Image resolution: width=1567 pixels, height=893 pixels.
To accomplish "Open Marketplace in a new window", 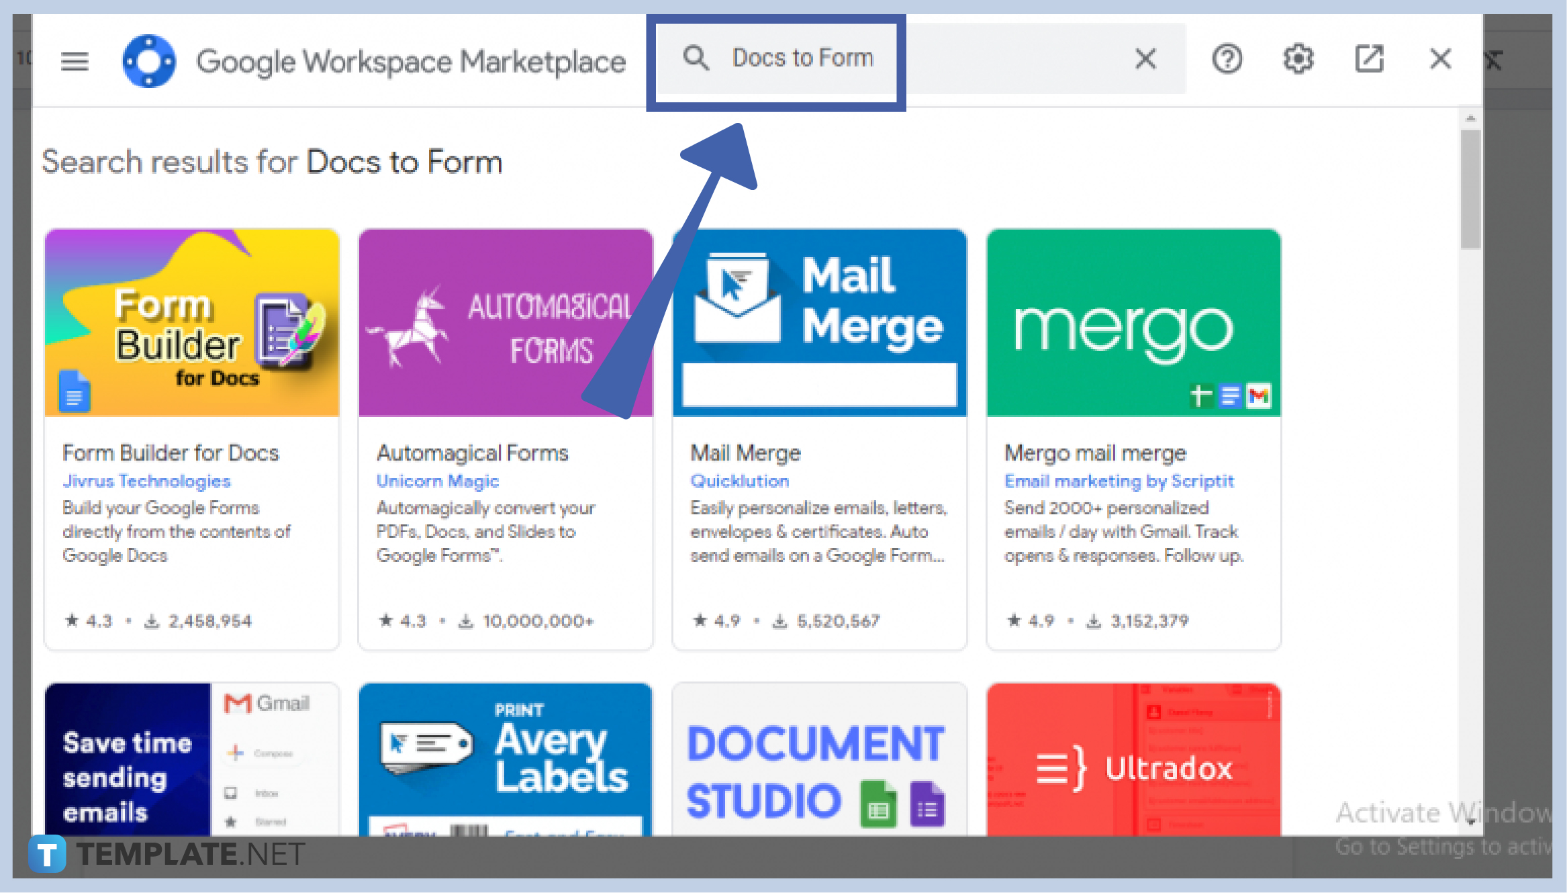I will pyautogui.click(x=1368, y=59).
